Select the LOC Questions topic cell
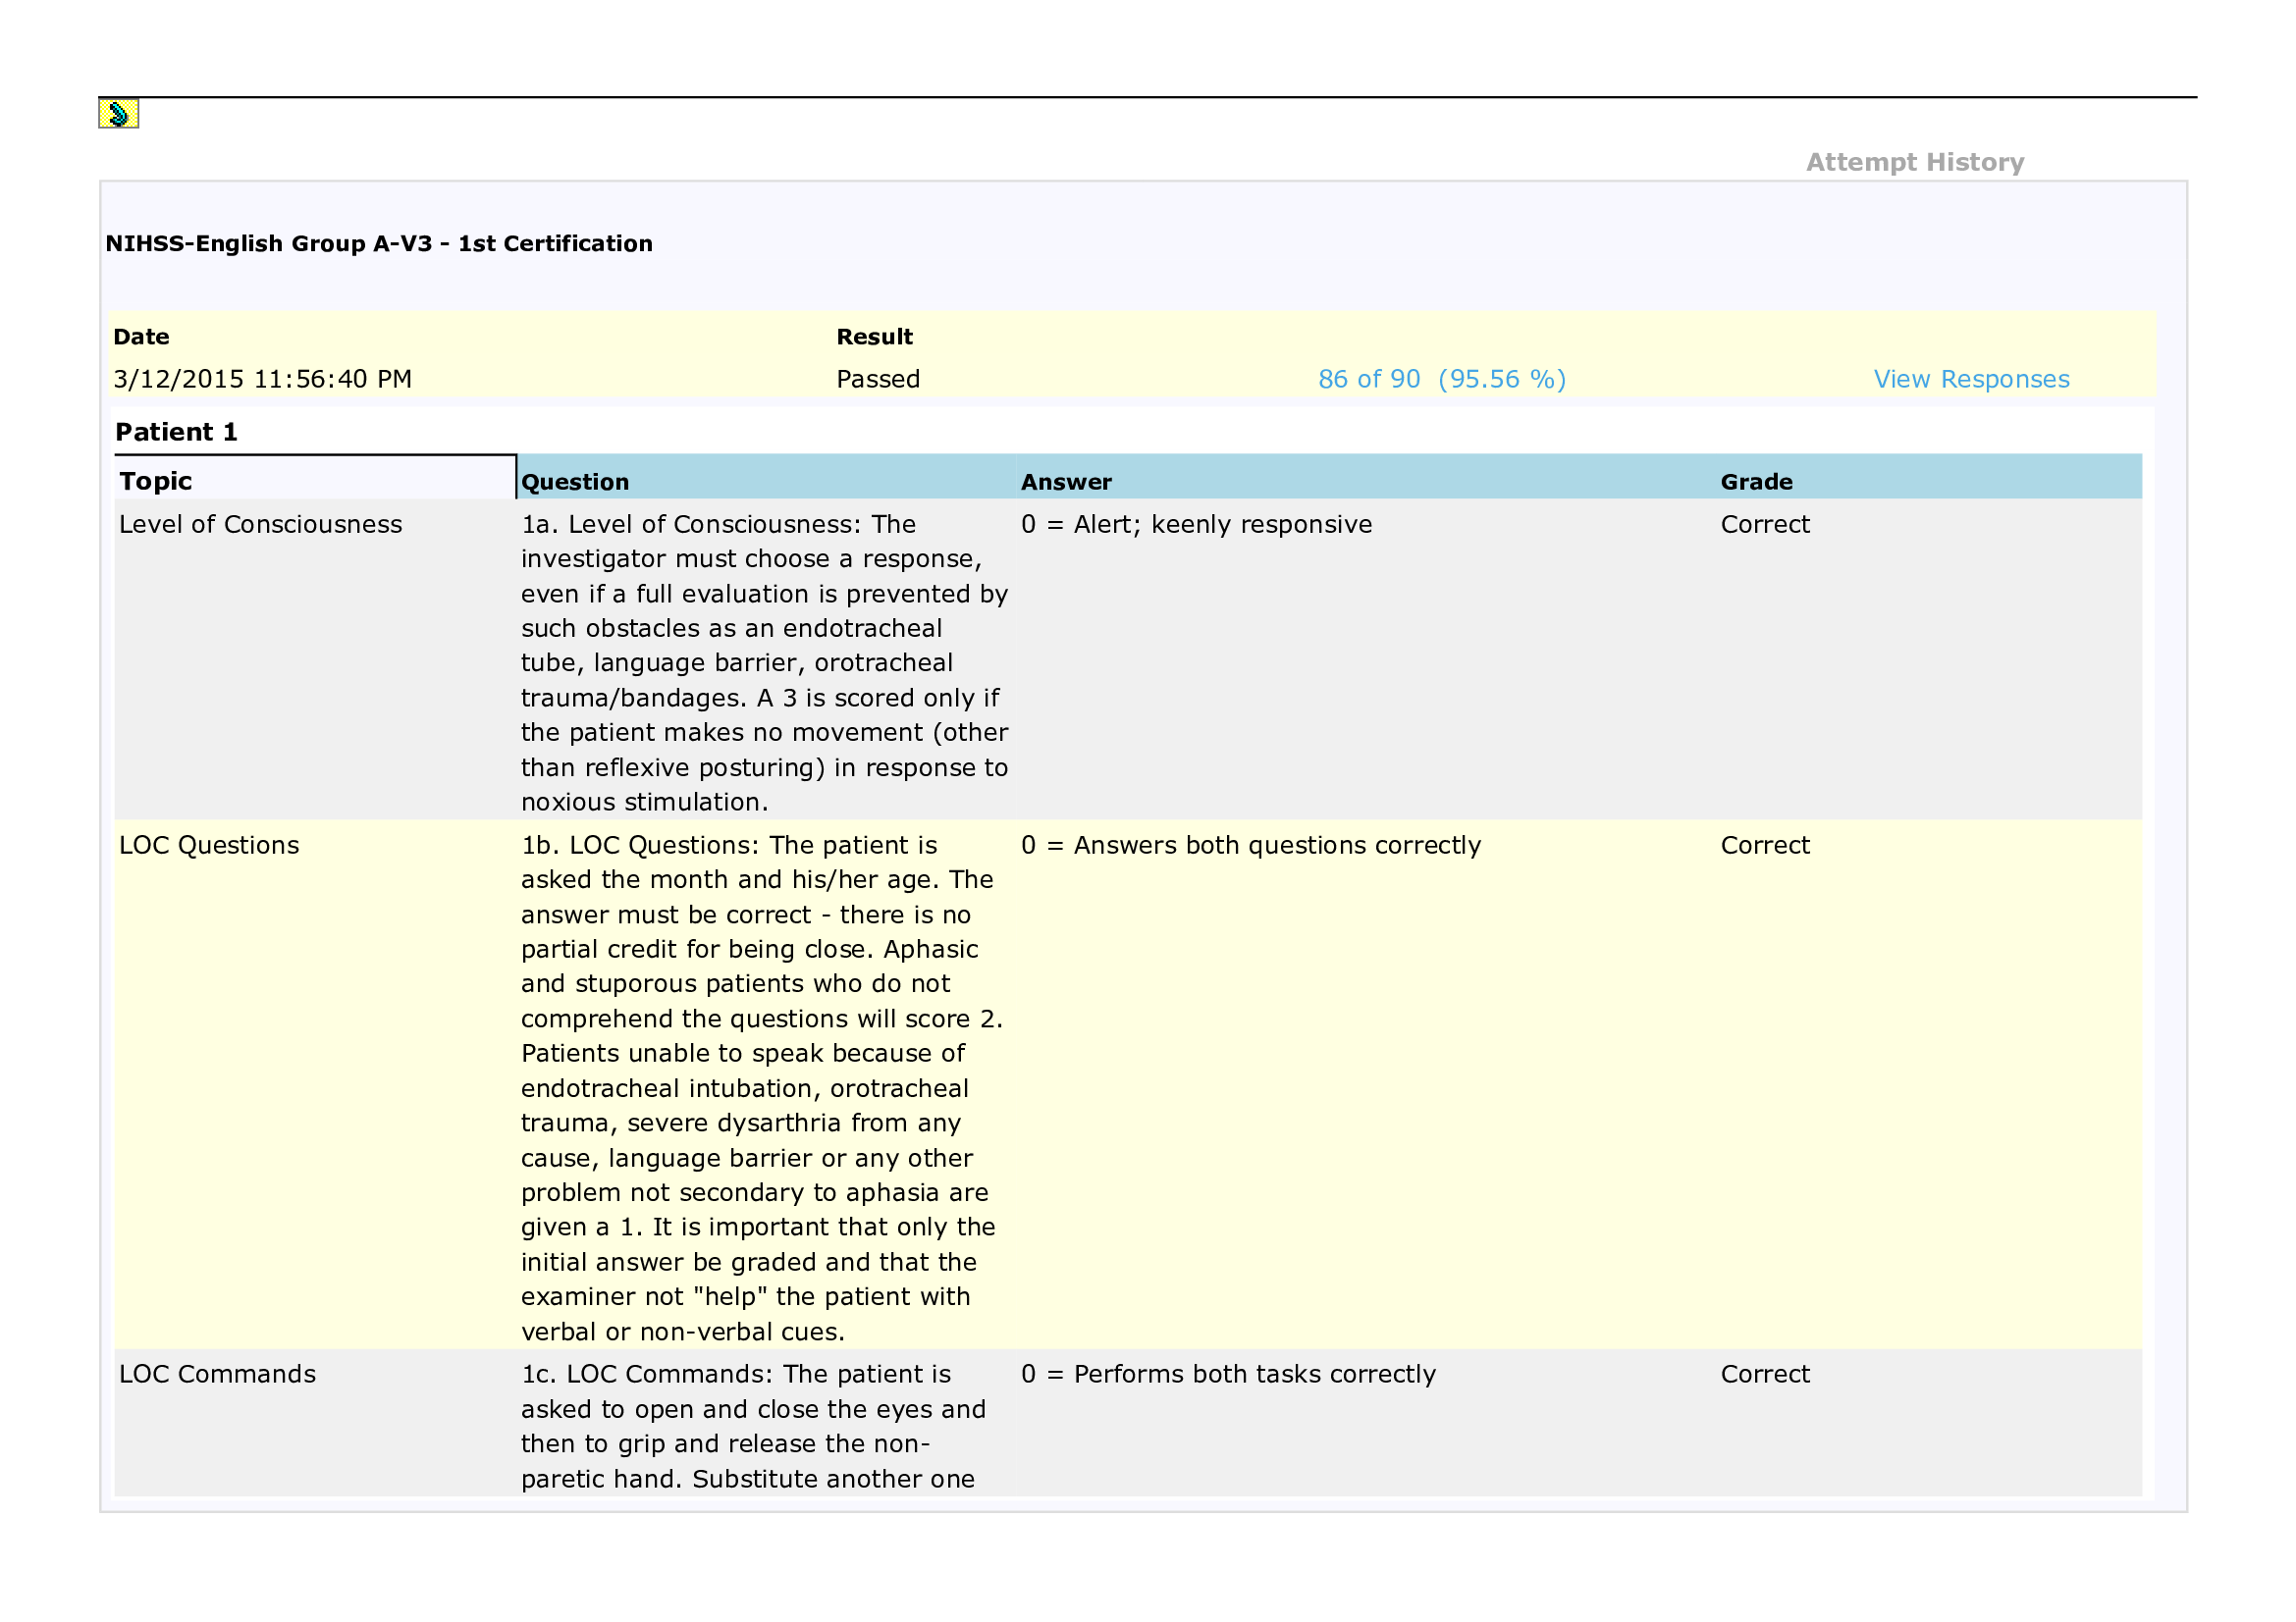The width and height of the screenshot is (2296, 1622). [208, 845]
